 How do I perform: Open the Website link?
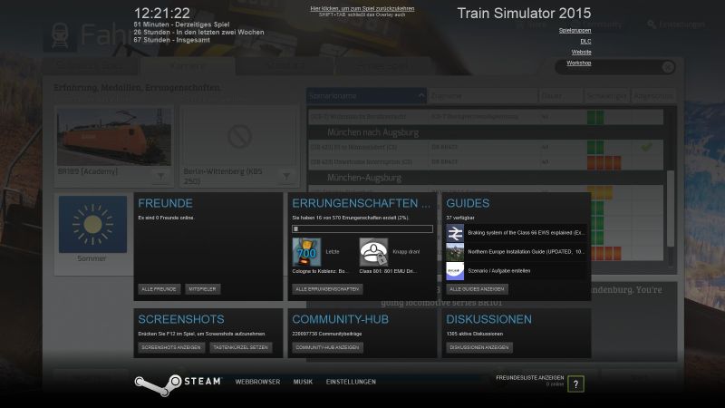point(581,53)
